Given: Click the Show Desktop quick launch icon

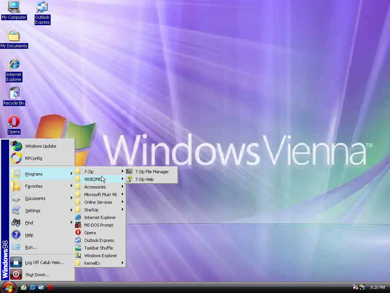Looking at the screenshot, I should click(24, 287).
